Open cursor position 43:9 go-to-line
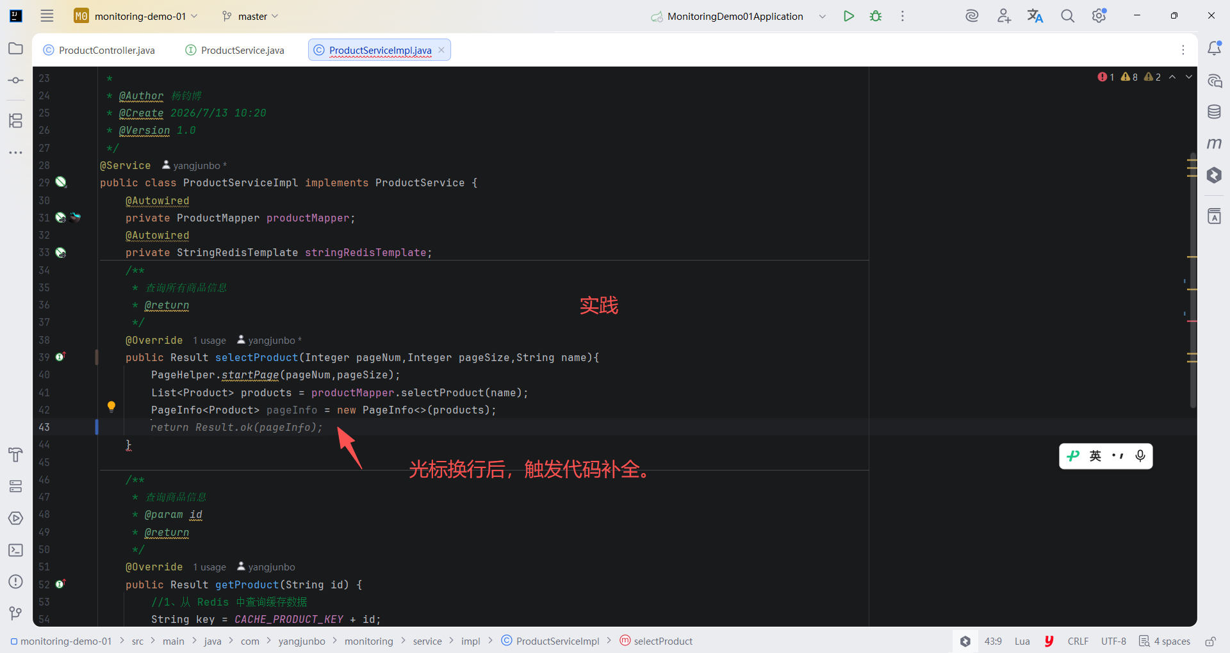Viewport: 1230px width, 653px height. click(x=993, y=641)
